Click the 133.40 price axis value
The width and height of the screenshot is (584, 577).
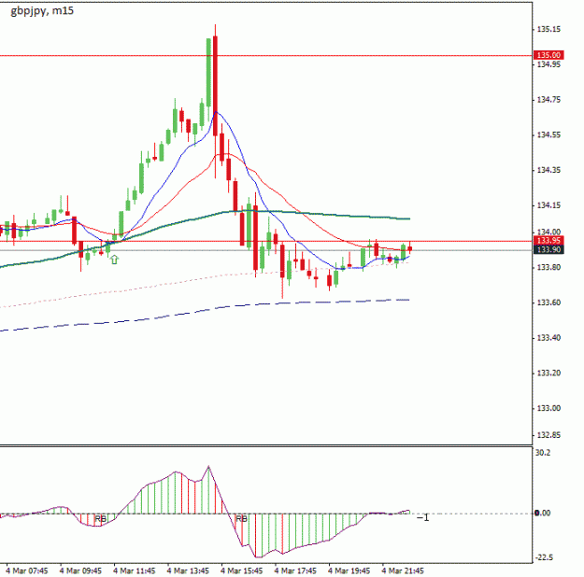pos(548,338)
